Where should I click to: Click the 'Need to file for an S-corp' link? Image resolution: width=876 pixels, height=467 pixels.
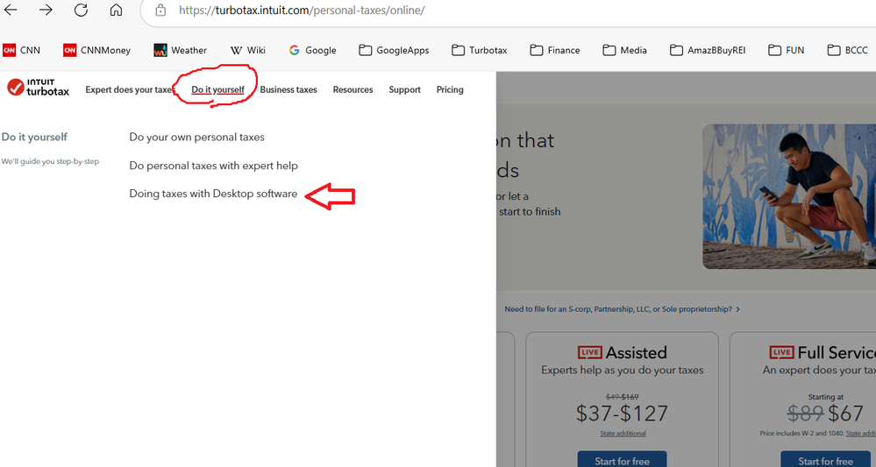click(622, 308)
